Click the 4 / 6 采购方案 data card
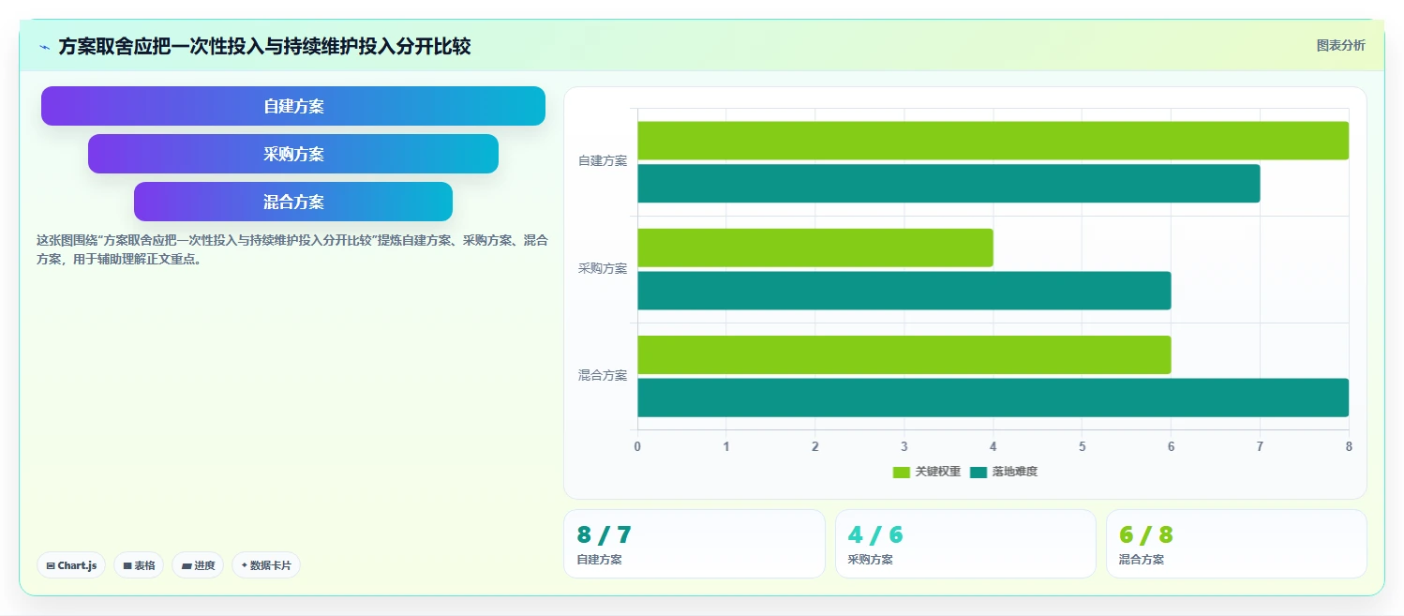The height and width of the screenshot is (616, 1404). pos(965,544)
